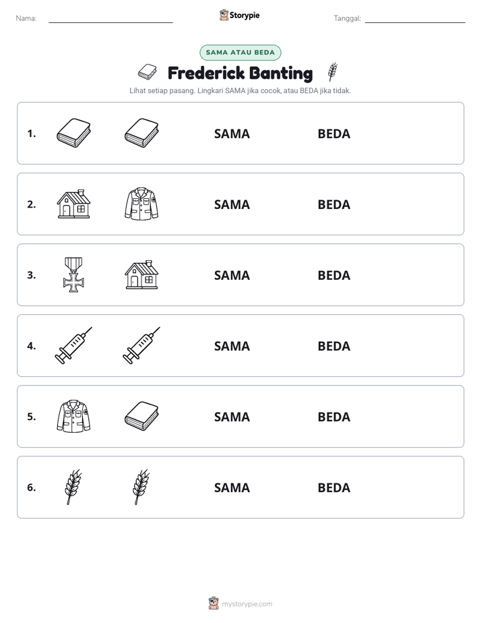Click the Storypie bear logo at top
Screen dimensions: 481x623
224,15
